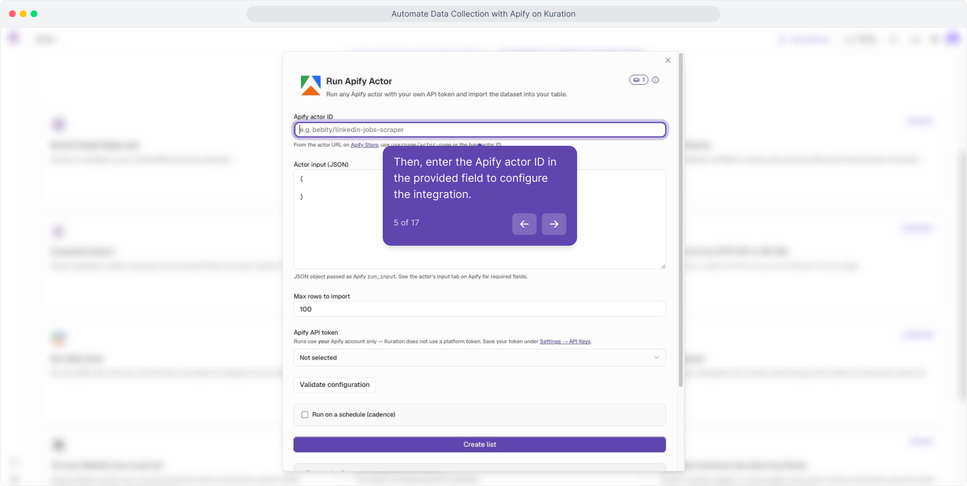Go to previous tour step
Screen dimensions: 967x486
point(524,224)
